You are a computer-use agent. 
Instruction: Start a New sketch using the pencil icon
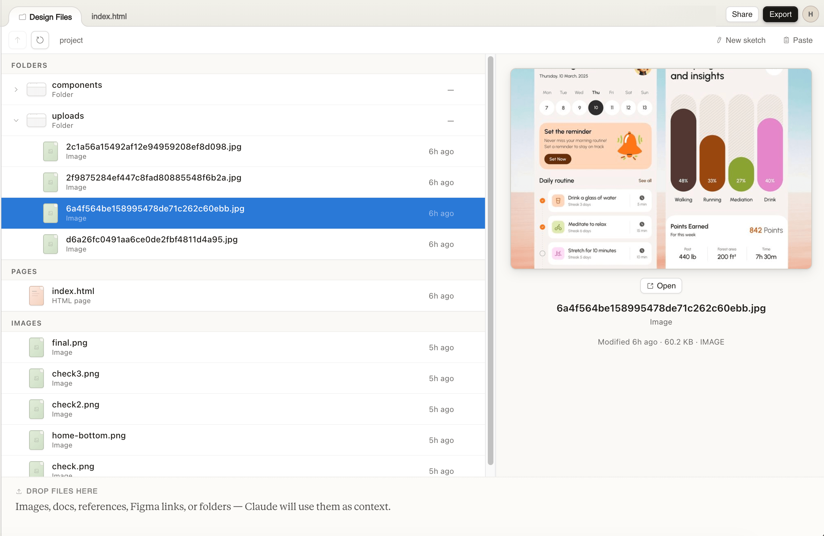[x=719, y=40]
